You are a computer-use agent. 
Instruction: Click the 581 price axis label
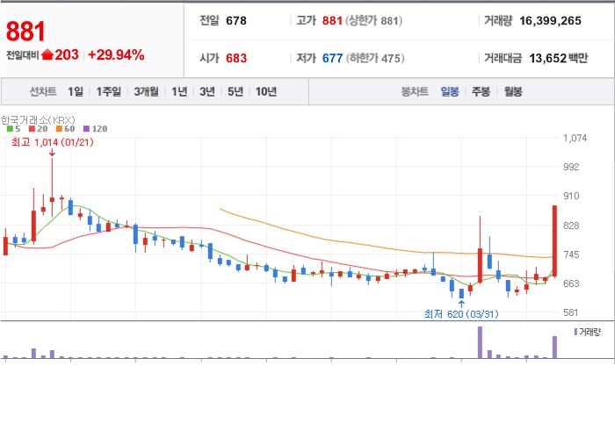point(571,312)
